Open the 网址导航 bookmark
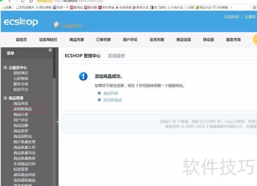257x186 pixels. click(44, 7)
